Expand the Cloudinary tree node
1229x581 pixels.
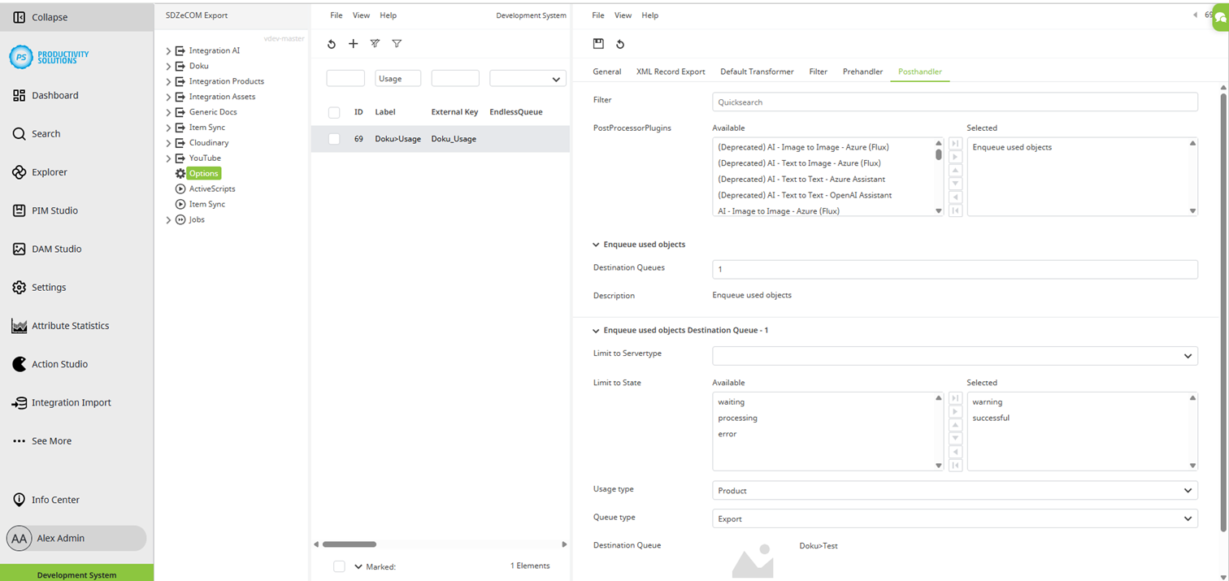click(x=168, y=143)
